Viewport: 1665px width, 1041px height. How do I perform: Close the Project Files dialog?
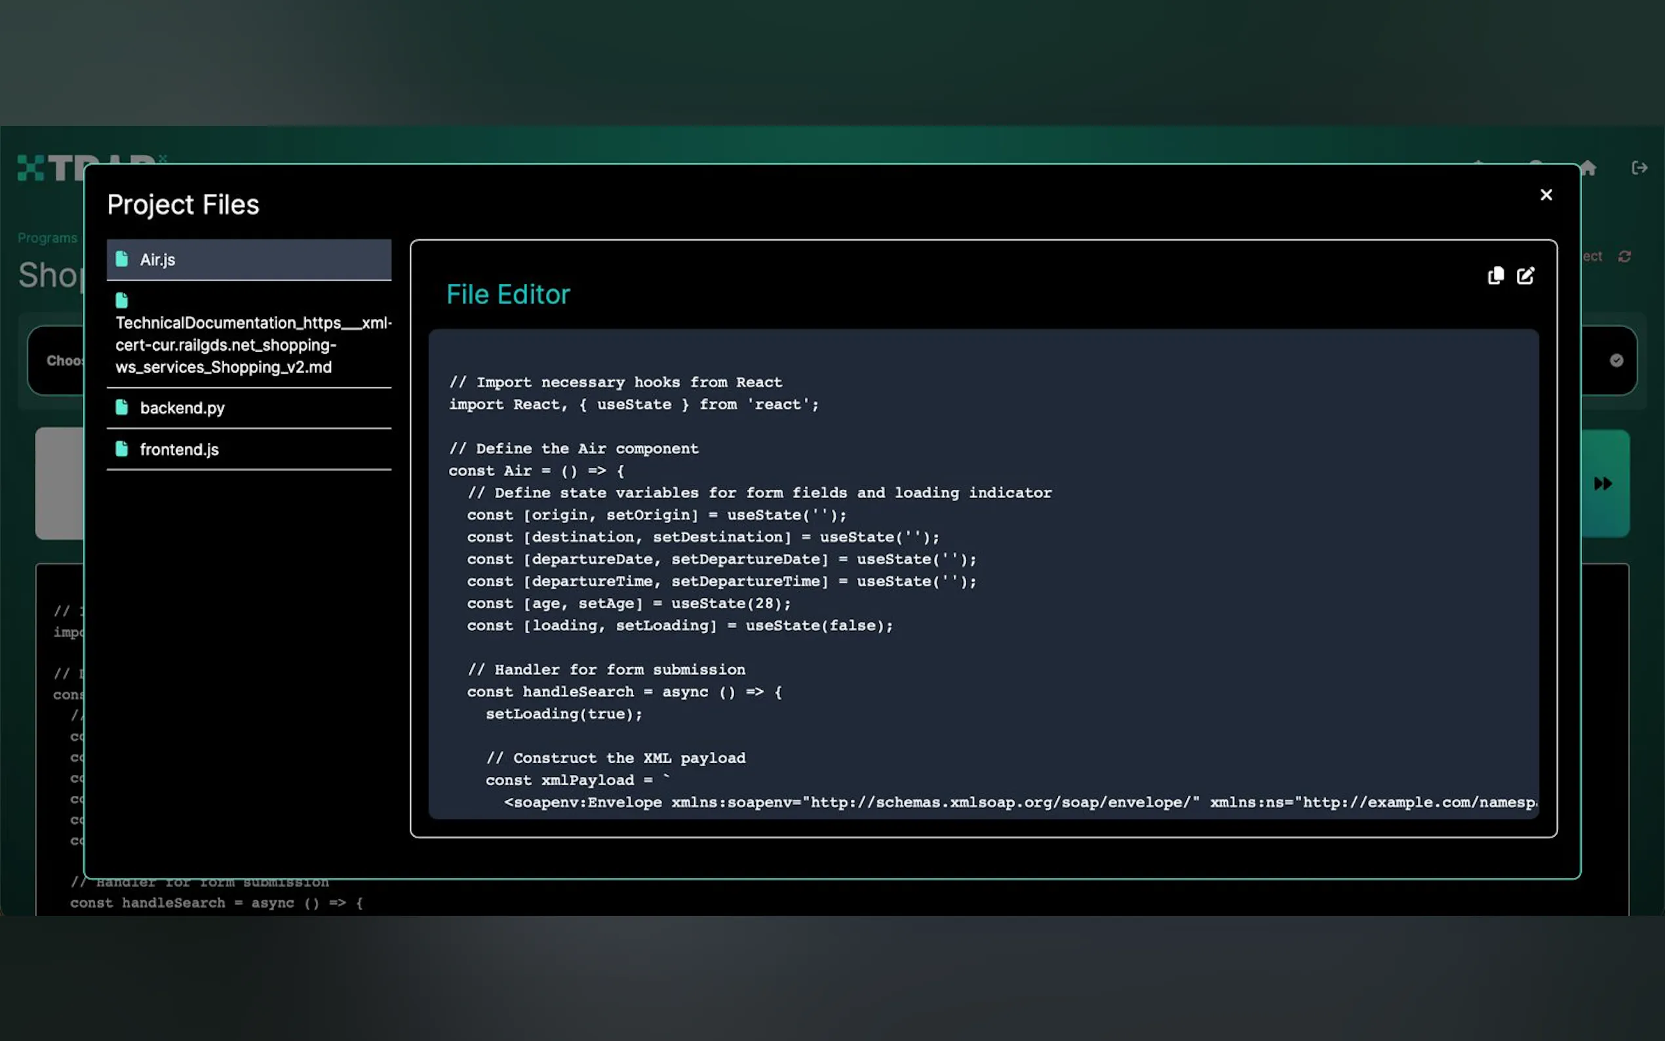1546,195
